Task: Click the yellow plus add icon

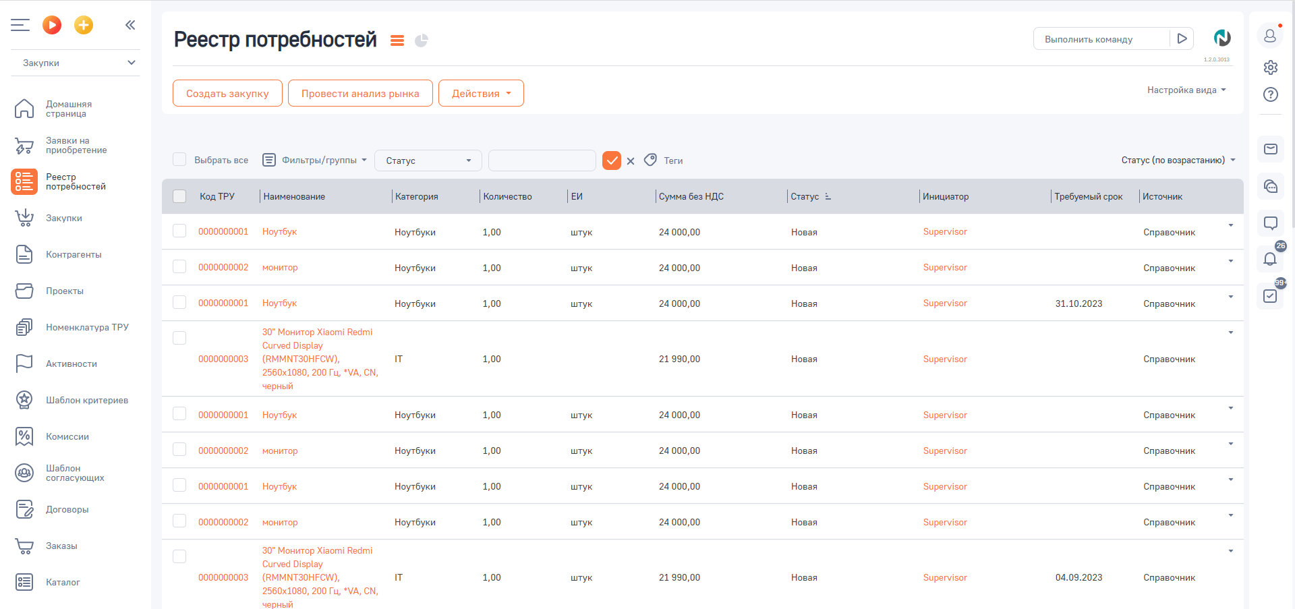Action: click(x=84, y=26)
